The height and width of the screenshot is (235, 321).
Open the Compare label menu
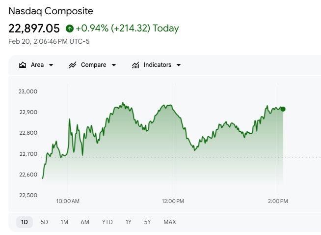pyautogui.click(x=94, y=65)
